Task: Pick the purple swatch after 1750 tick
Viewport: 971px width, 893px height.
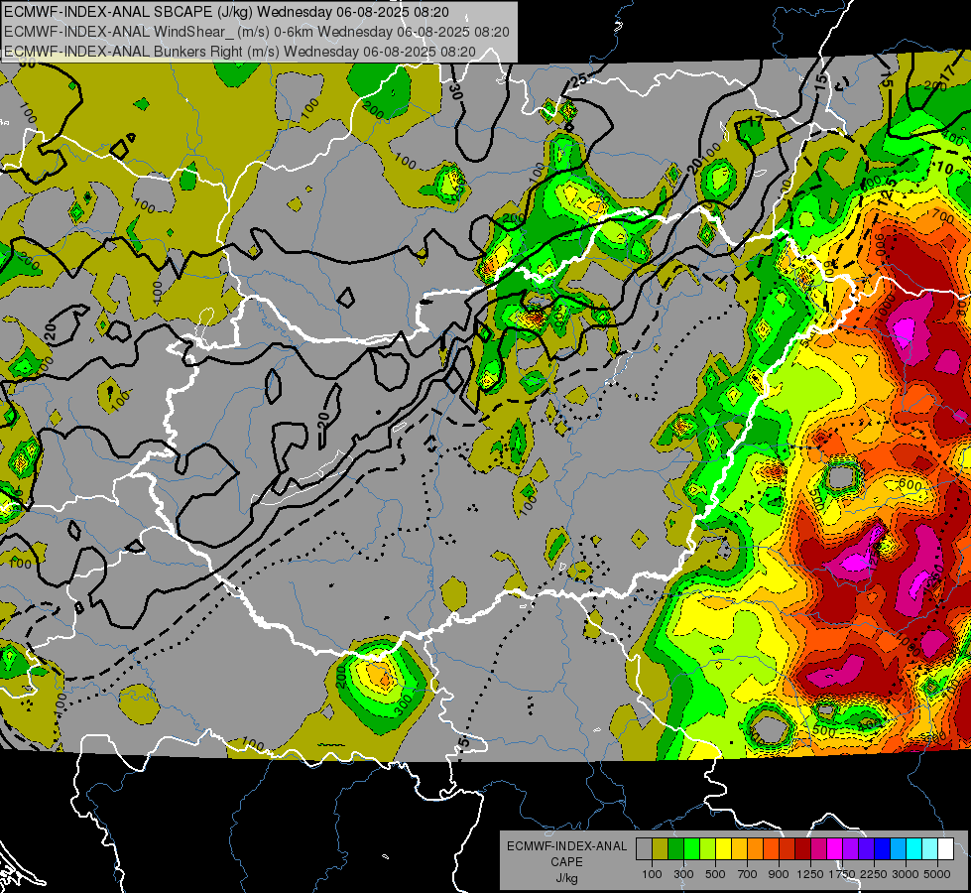Action: [851, 849]
